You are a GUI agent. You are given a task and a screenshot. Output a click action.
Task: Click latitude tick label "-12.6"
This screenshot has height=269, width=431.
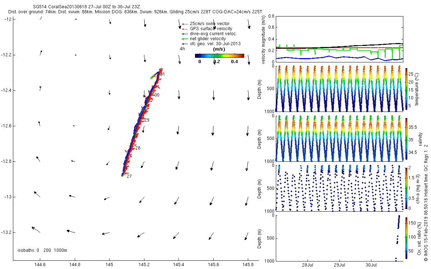pos(7,126)
